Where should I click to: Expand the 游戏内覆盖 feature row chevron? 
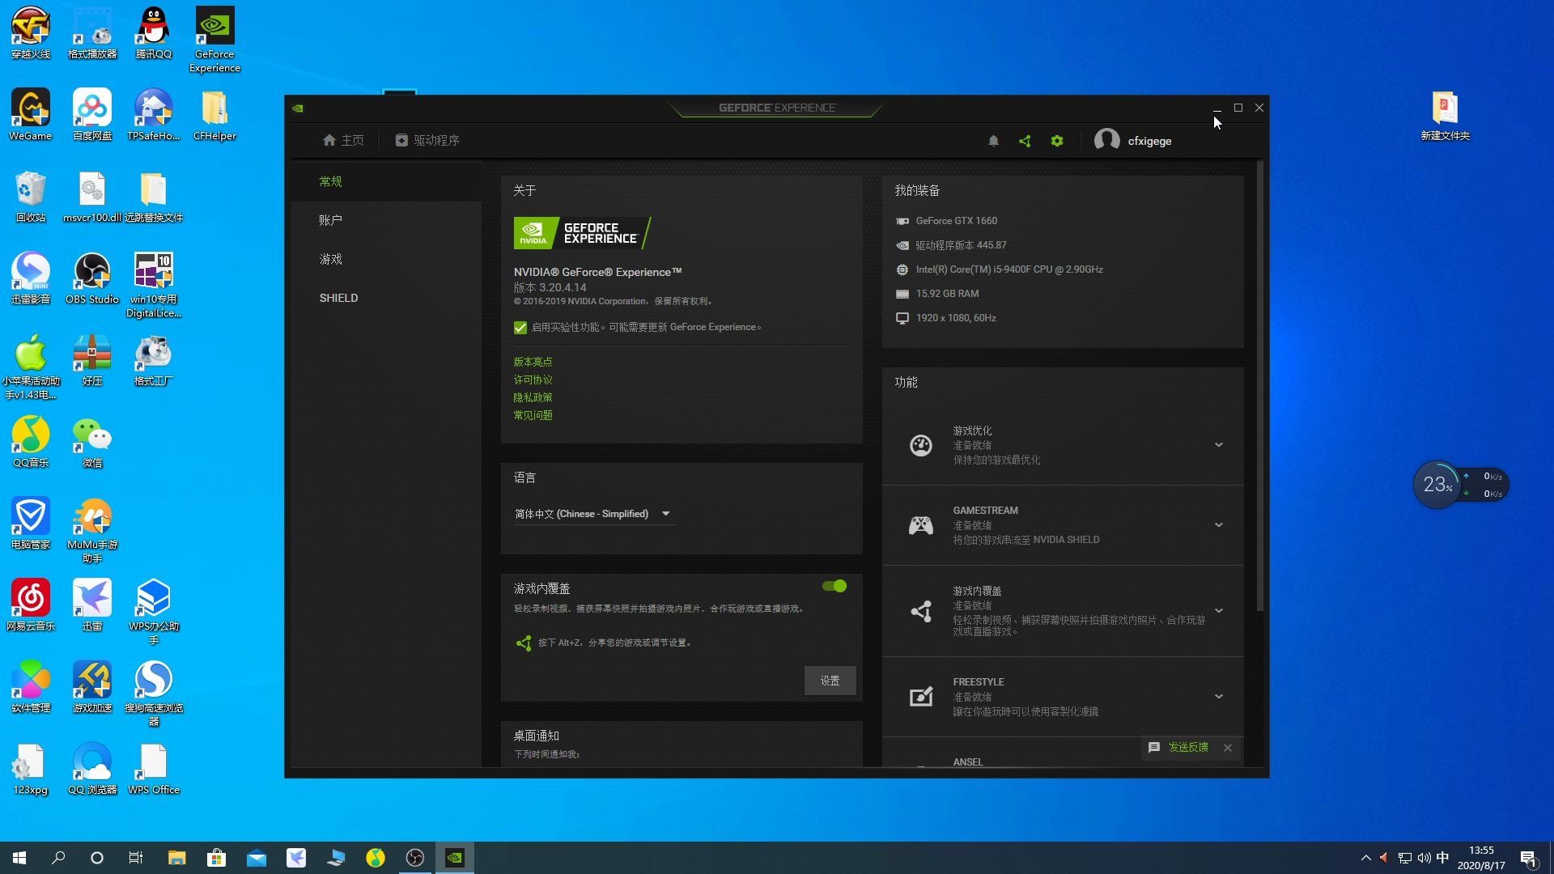(1218, 611)
